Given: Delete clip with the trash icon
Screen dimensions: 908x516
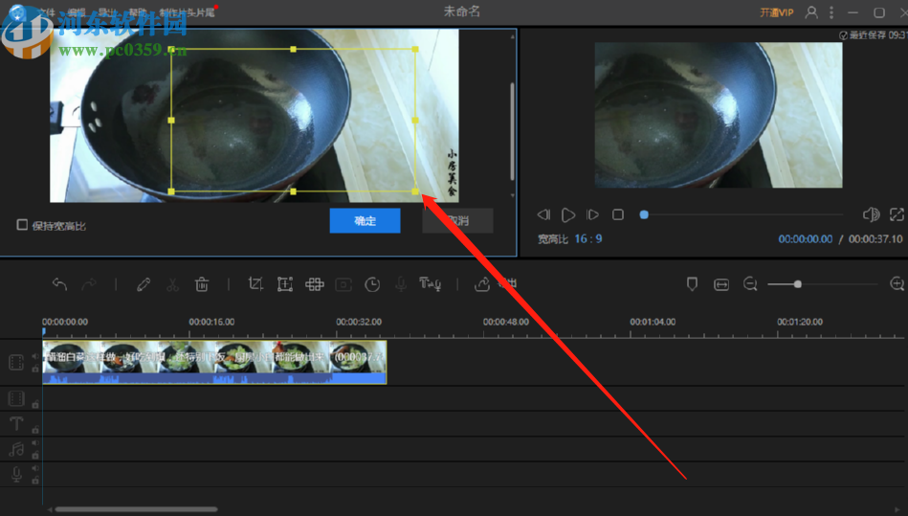Looking at the screenshot, I should click(x=202, y=284).
